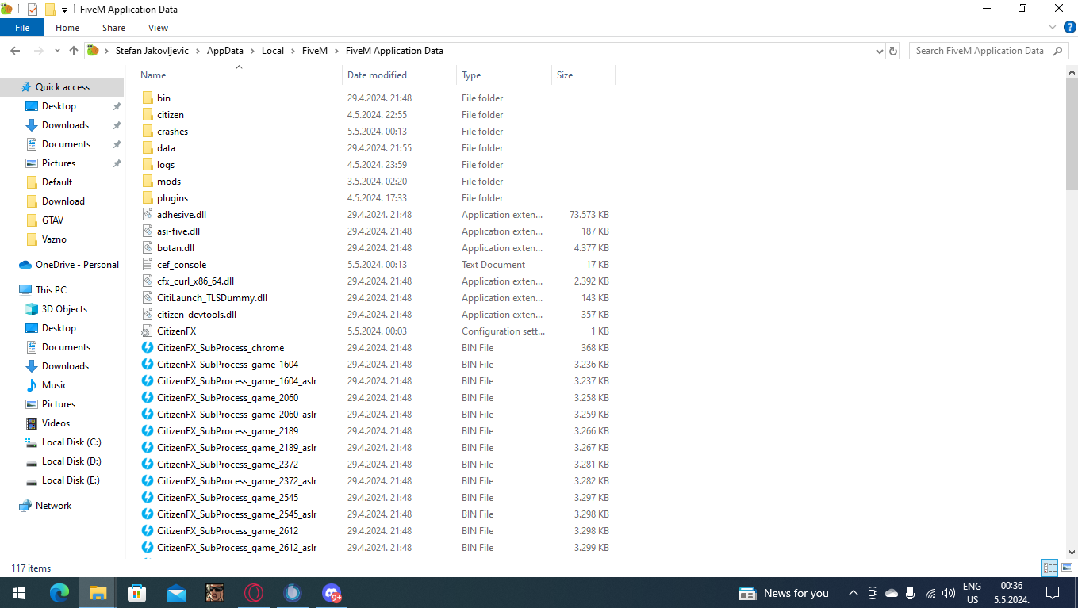Select Quick access in the navigation pane

coord(63,87)
